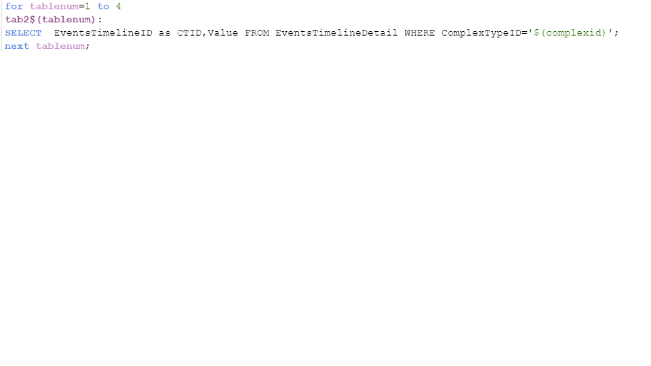Place cursor in 'EventsTimelineID' field name
The width and height of the screenshot is (651, 366).
click(x=103, y=33)
